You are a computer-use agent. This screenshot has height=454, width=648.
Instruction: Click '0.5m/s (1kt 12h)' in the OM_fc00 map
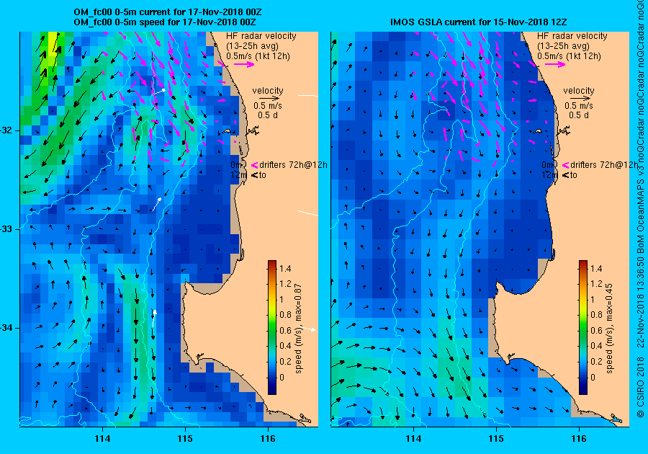tap(258, 56)
